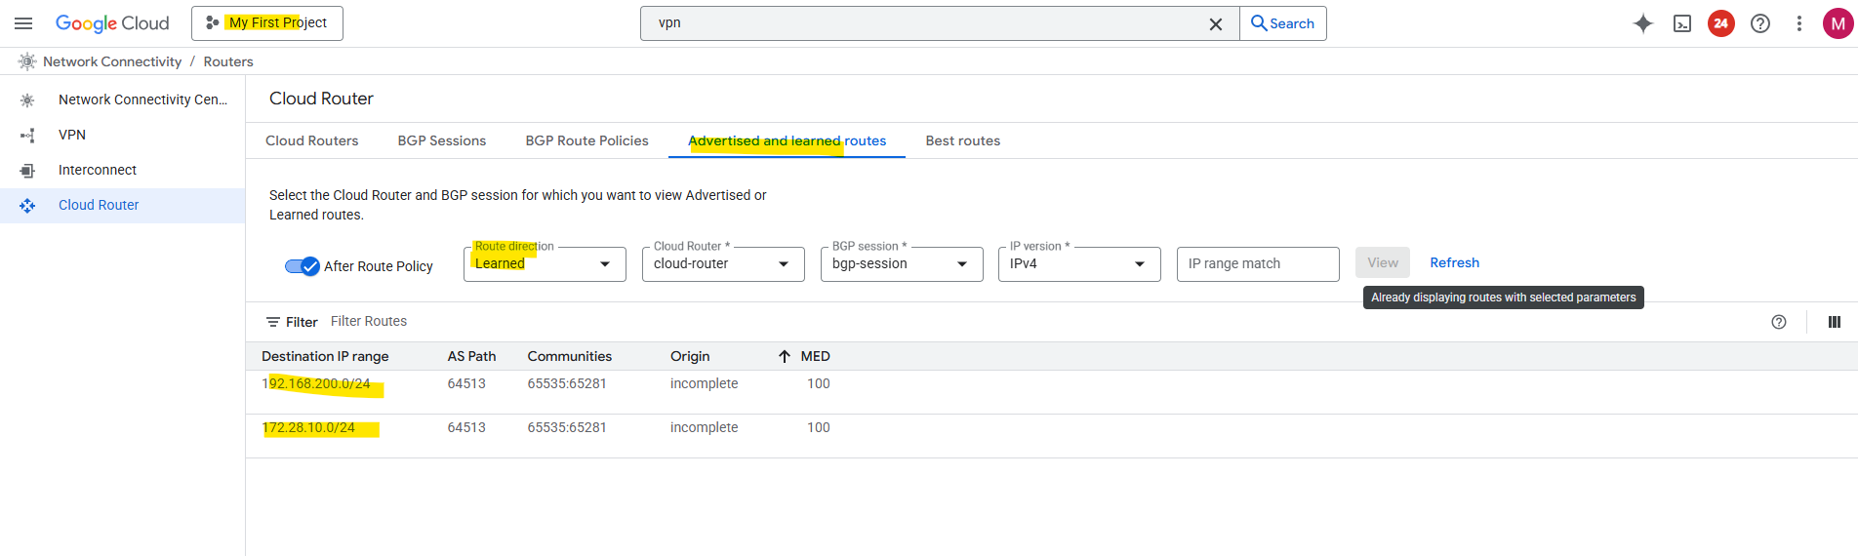1858x556 pixels.
Task: Clear the vpn search text with X
Action: coord(1216,24)
